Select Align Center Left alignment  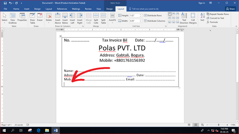click(170, 18)
